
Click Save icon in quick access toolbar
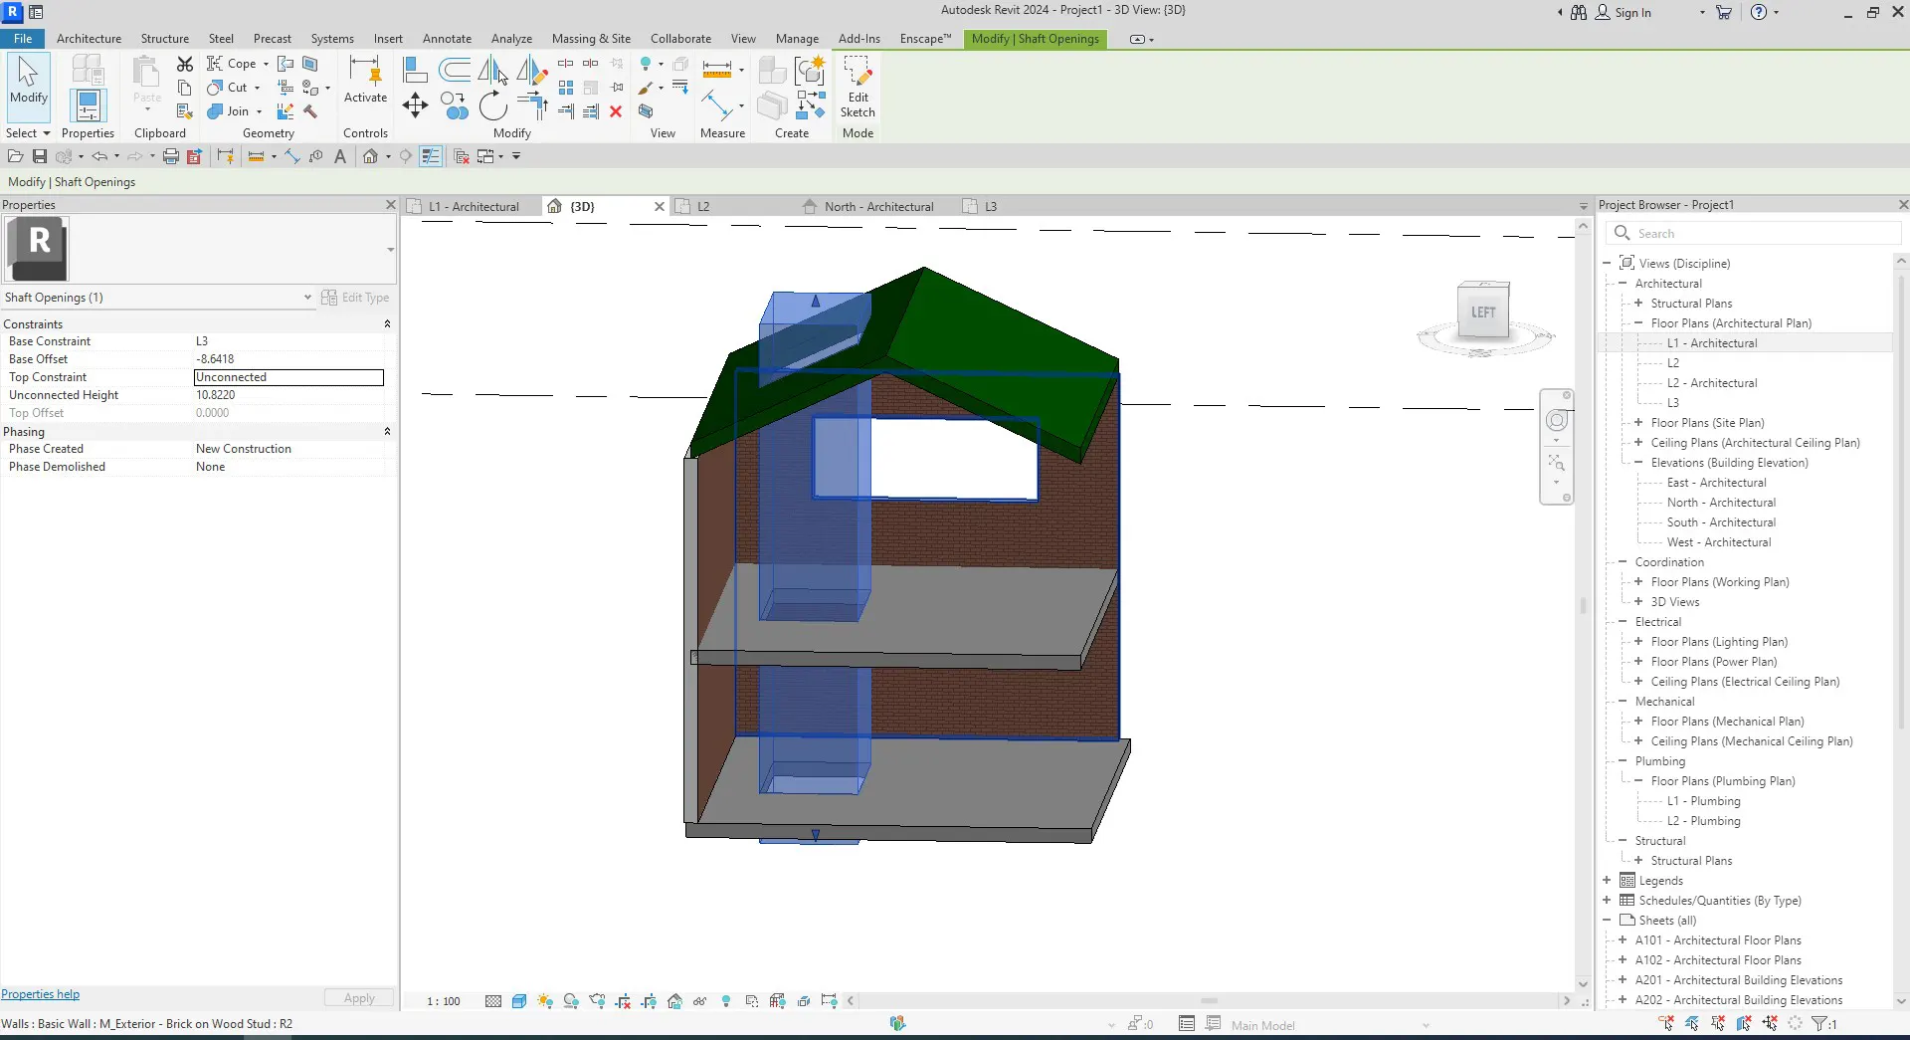[x=40, y=156]
